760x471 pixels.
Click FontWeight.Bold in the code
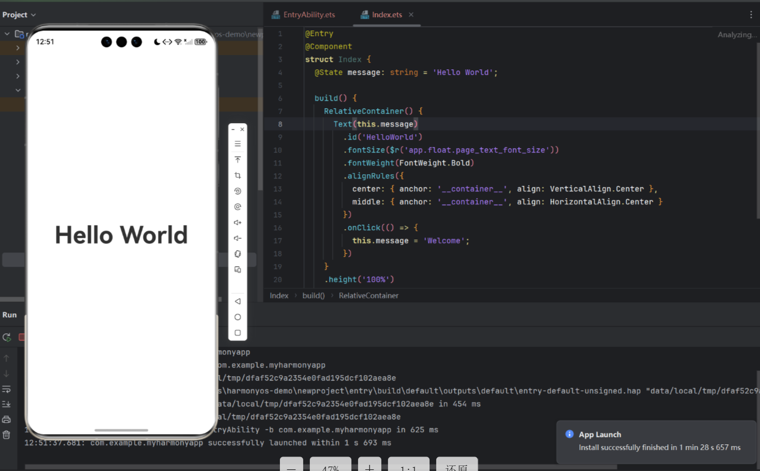(x=435, y=163)
